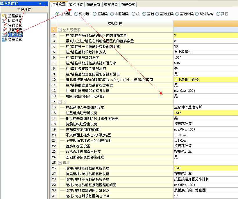The width and height of the screenshot is (238, 199).
Task: Select the 其它 radio button
Action: pyautogui.click(x=218, y=14)
